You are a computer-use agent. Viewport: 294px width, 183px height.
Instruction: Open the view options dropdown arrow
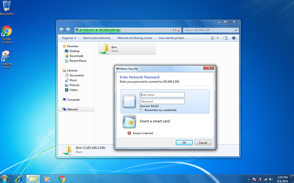[218, 38]
